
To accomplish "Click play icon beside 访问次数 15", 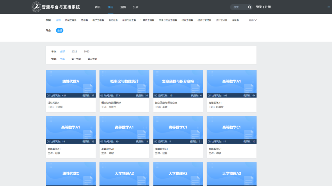I will click(x=209, y=141).
